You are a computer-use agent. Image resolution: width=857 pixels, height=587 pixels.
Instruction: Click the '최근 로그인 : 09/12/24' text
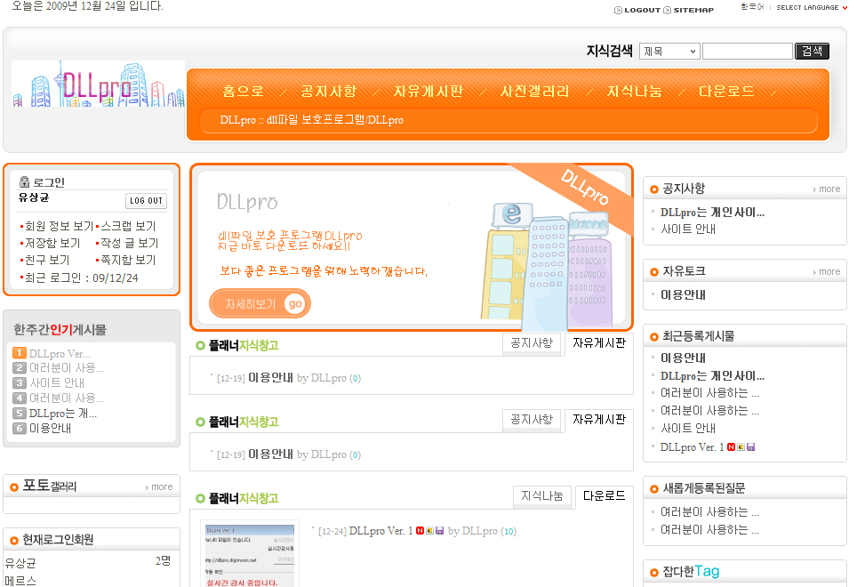coord(82,277)
